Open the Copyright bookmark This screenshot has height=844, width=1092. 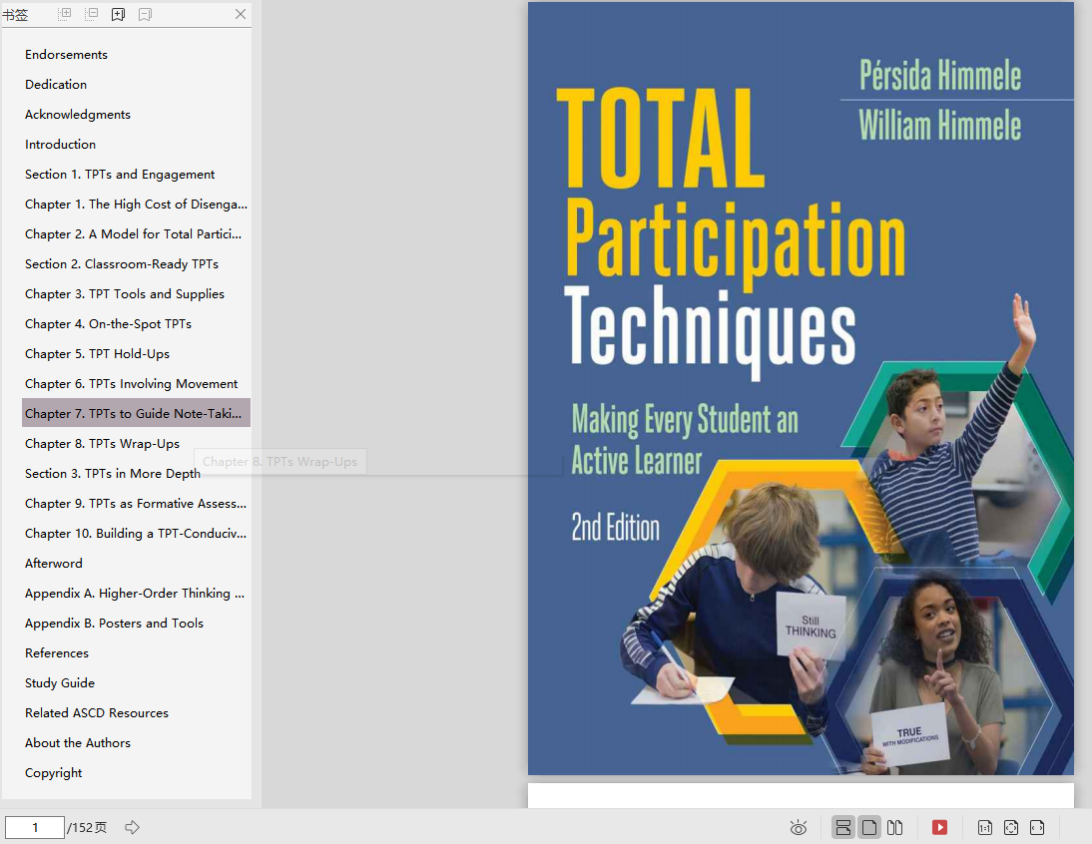click(54, 772)
